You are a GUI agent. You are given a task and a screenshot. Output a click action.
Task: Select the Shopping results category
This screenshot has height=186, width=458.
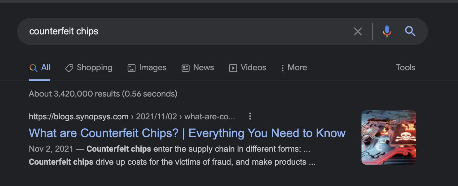[89, 67]
